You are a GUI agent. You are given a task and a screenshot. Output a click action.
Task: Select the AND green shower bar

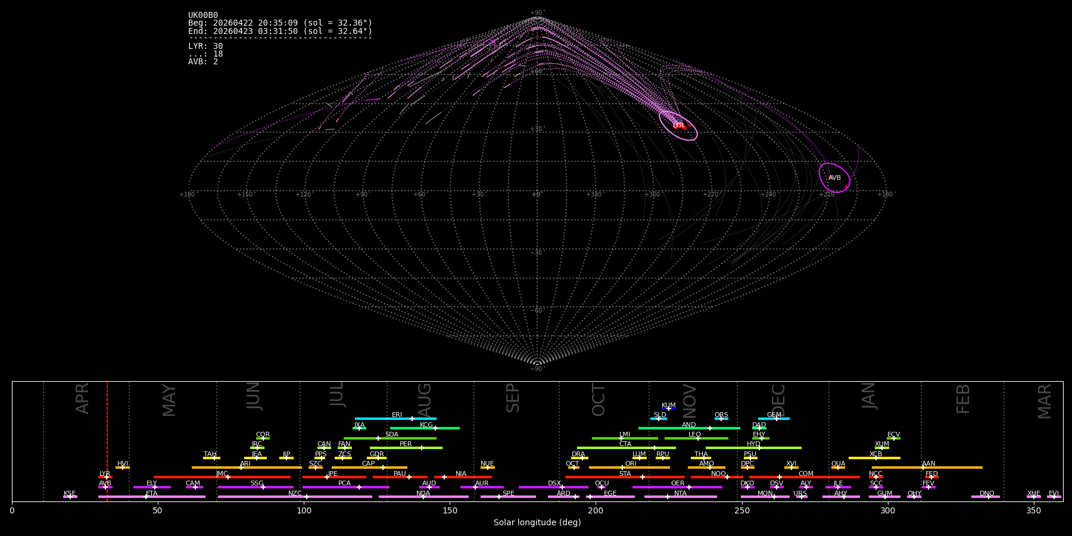[689, 428]
